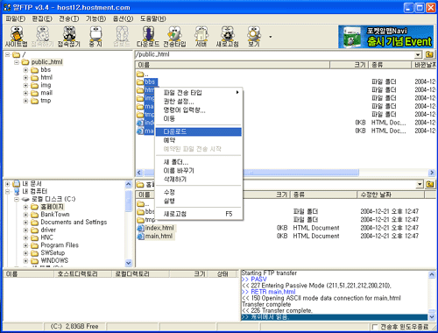Choose 수정 in the context menu

pos(199,192)
